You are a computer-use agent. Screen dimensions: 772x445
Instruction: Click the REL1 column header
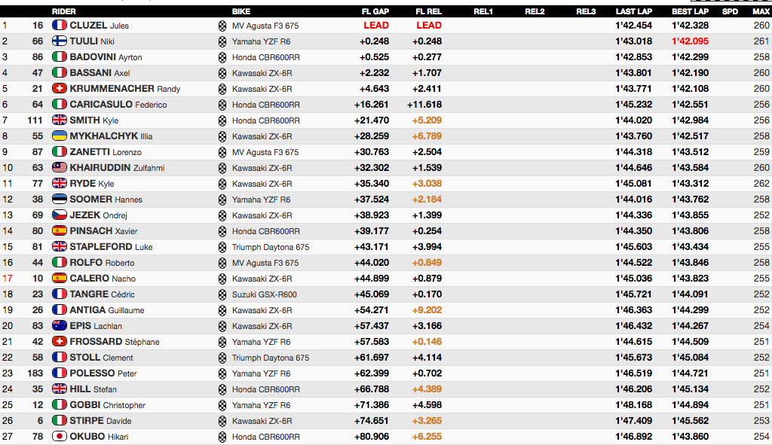[483, 11]
